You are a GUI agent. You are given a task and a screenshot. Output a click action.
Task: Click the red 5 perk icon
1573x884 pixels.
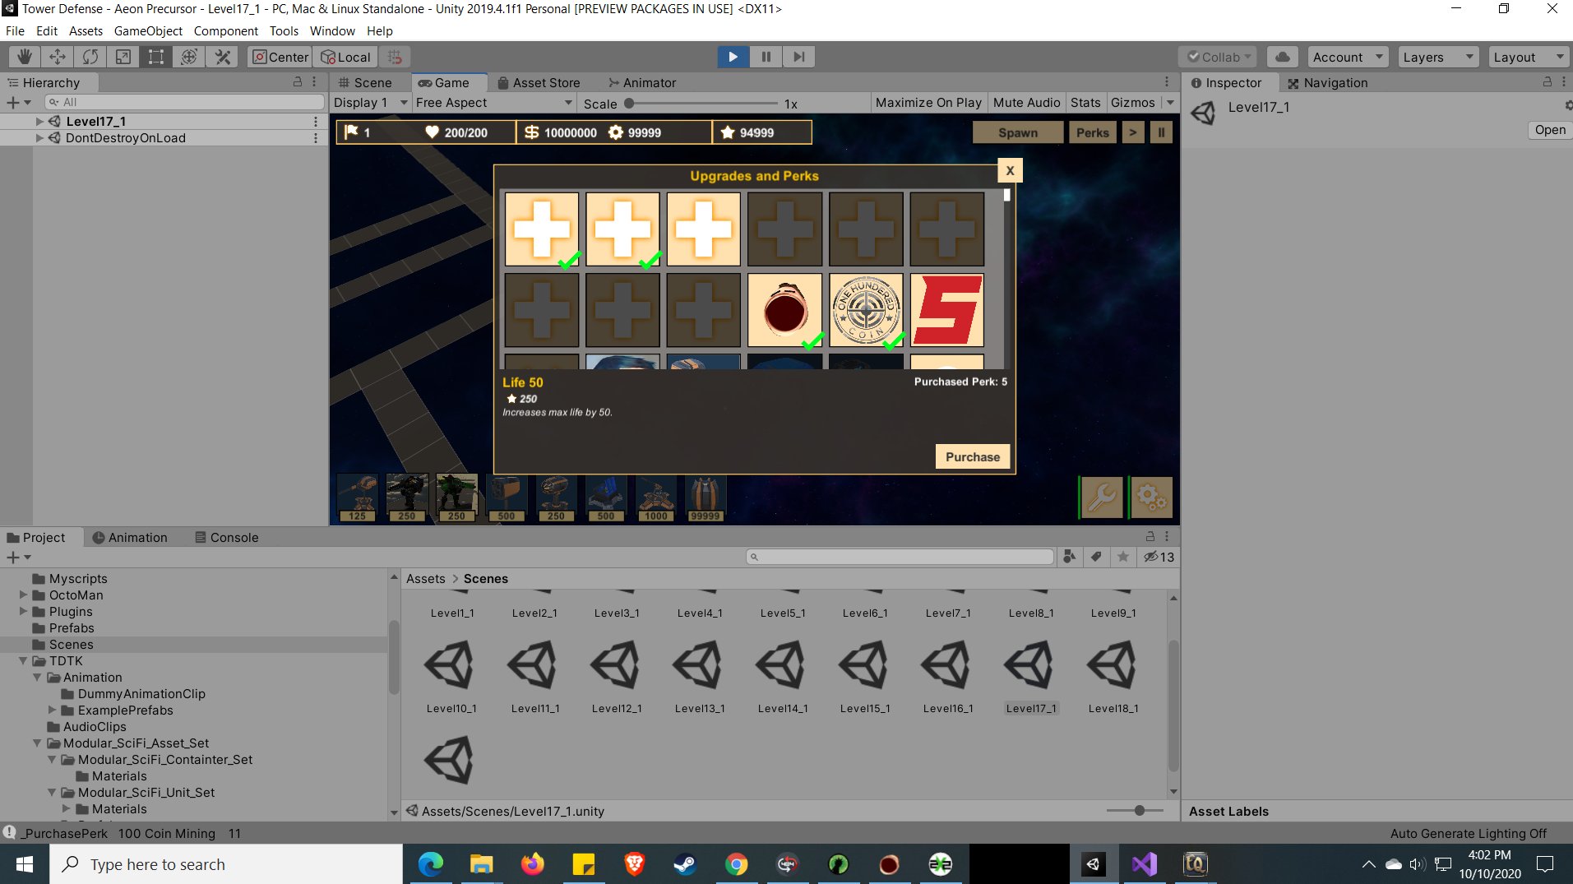point(947,310)
